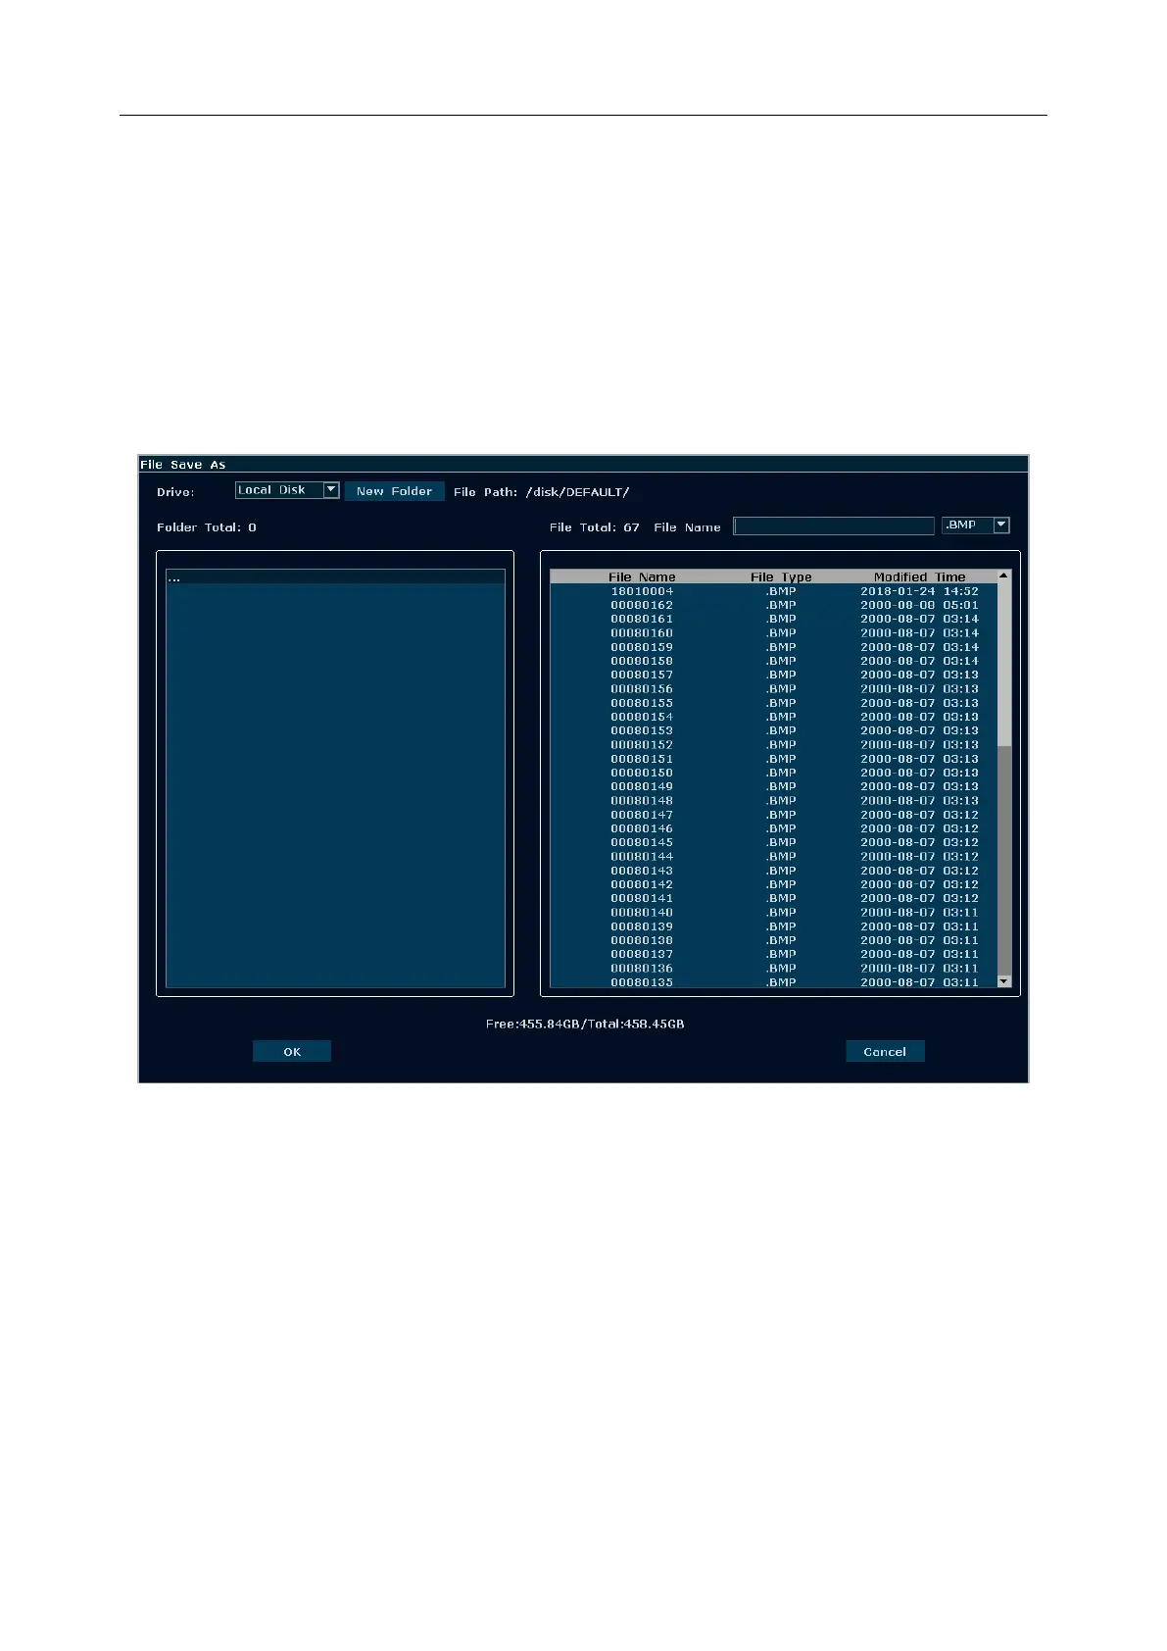Sort by the File Type column header
This screenshot has width=1167, height=1651.
(781, 576)
